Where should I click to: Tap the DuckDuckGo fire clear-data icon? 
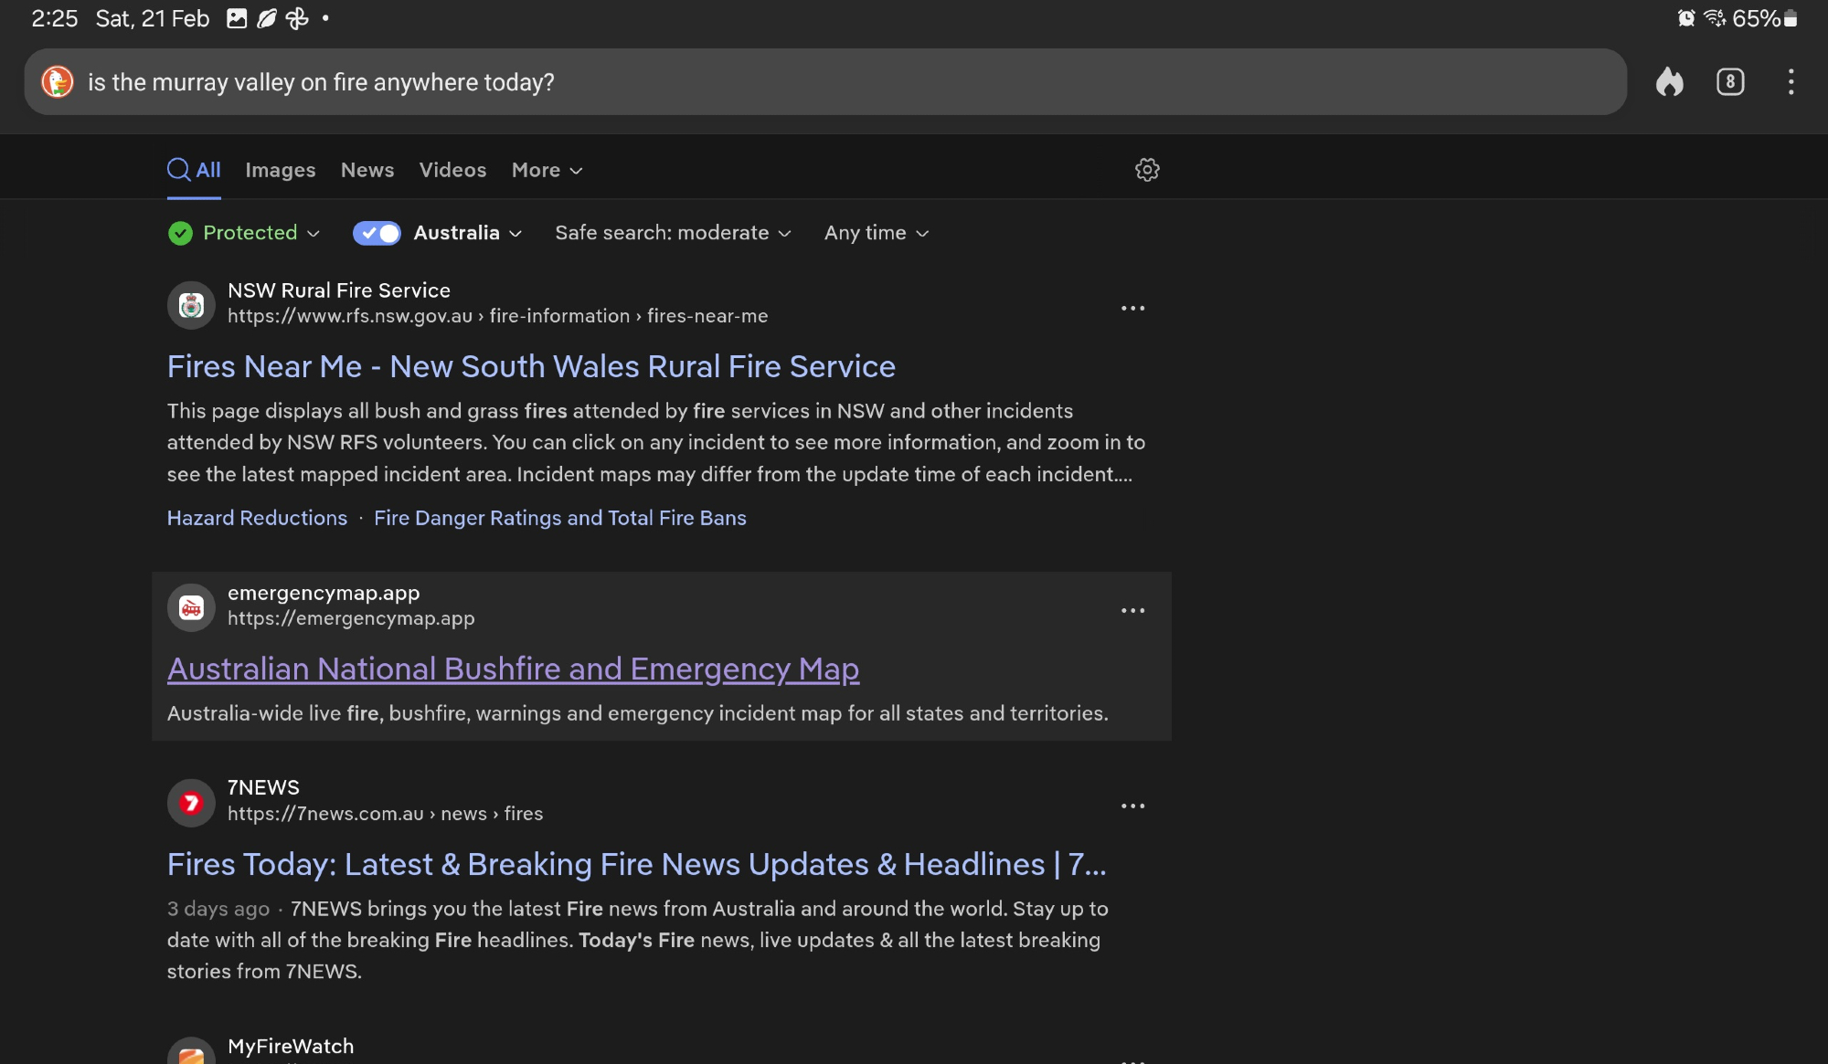click(x=1669, y=82)
